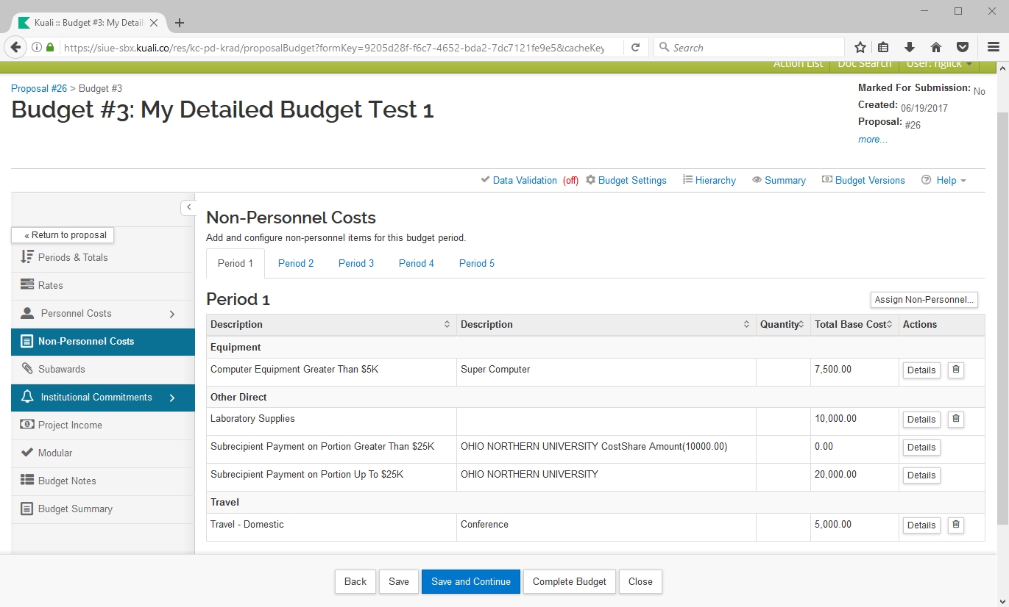The height and width of the screenshot is (607, 1009).
Task: Expand Institutional Commitments section
Action: point(172,398)
